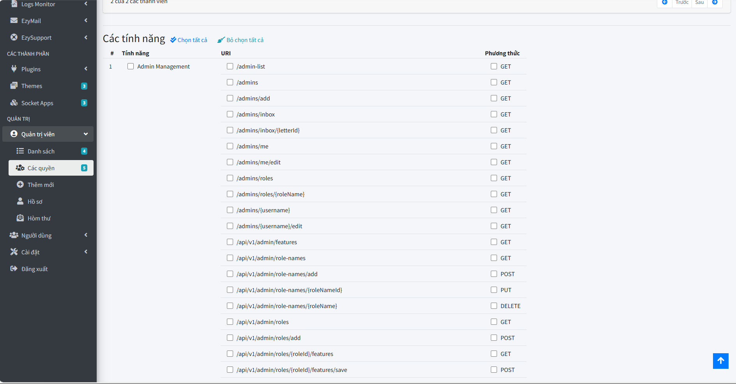Open the EzyMail section in sidebar
Viewport: 736px width, 384px height.
point(14,21)
